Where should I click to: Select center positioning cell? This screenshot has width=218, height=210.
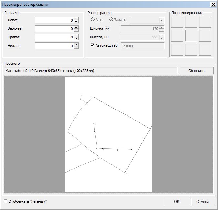(x=191, y=36)
